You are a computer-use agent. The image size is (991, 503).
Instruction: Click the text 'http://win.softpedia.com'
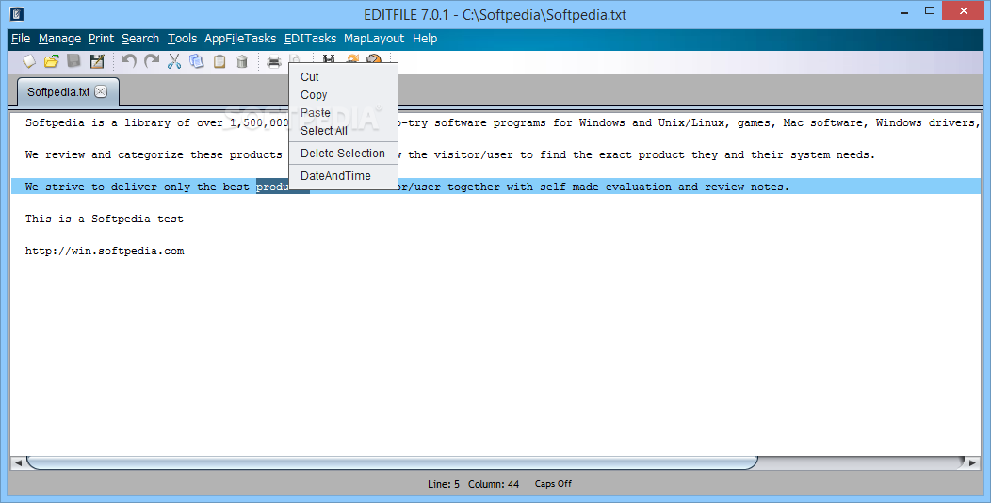pyautogui.click(x=105, y=251)
